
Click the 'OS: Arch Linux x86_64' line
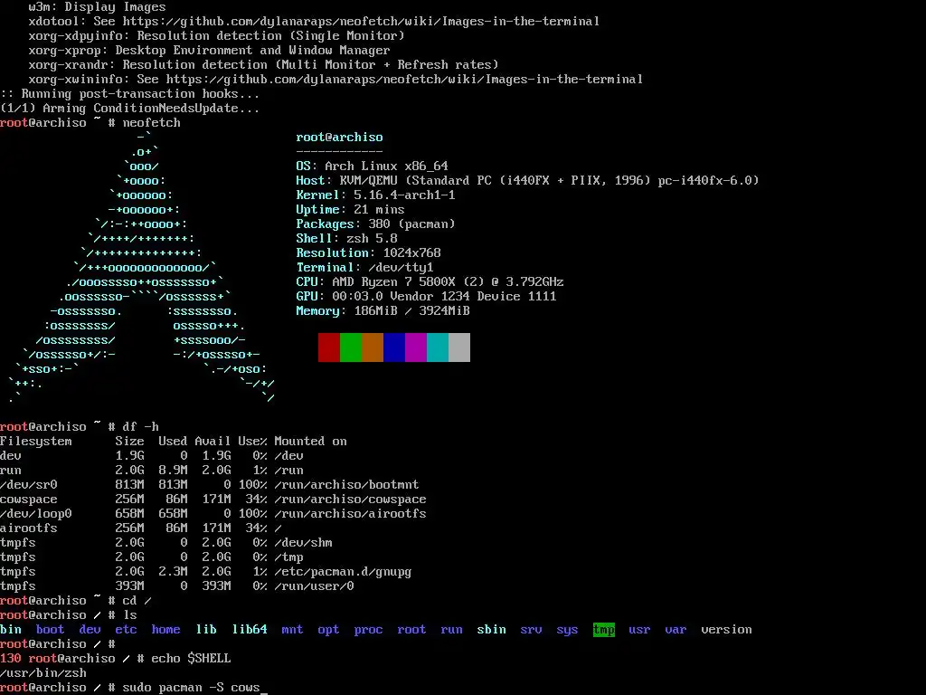click(372, 167)
